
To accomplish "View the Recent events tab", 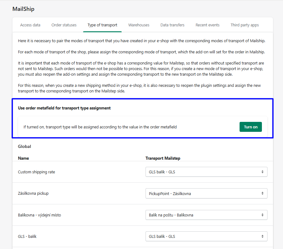I will click(207, 25).
